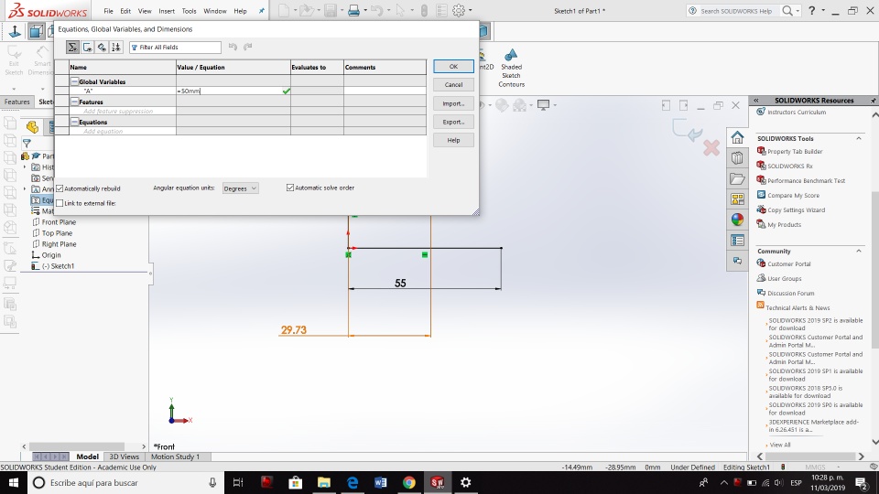Screen dimensions: 879x494
Task: Click the red X cancel sketch icon
Action: tap(711, 148)
